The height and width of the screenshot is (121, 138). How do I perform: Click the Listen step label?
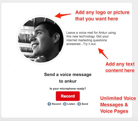[71, 104]
